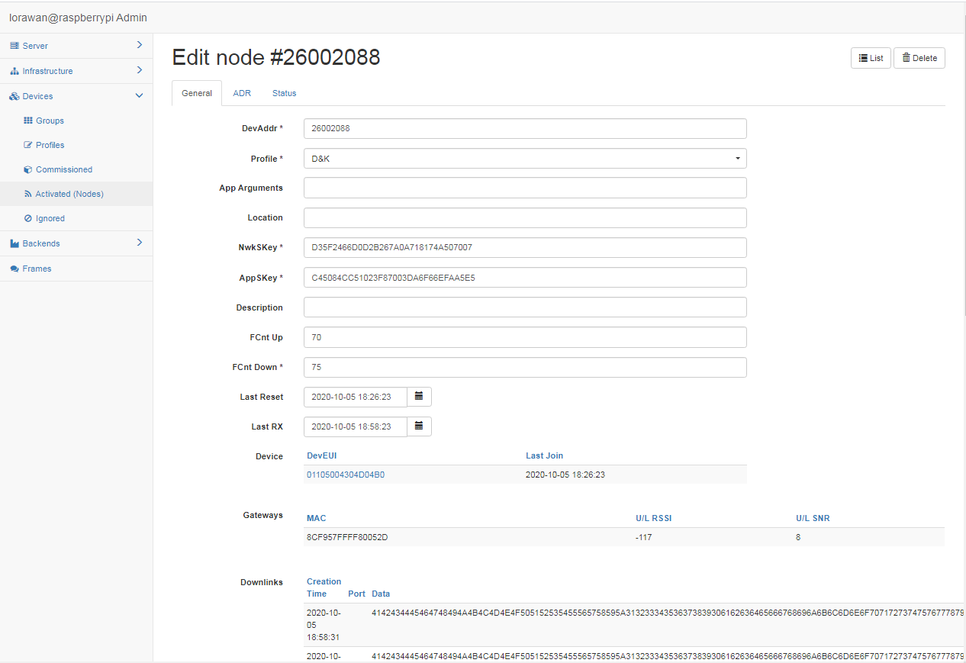Click the Devices cubes icon

point(14,96)
